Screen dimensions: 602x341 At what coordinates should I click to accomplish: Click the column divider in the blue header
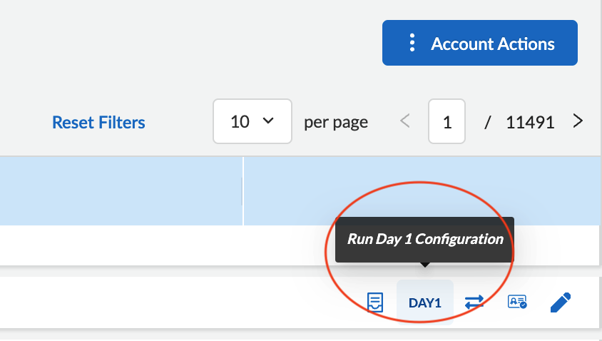pos(243,191)
